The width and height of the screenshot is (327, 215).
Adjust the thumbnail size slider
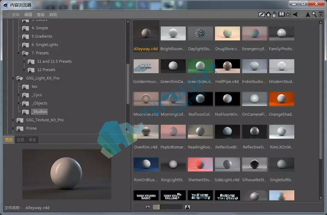tap(167, 207)
